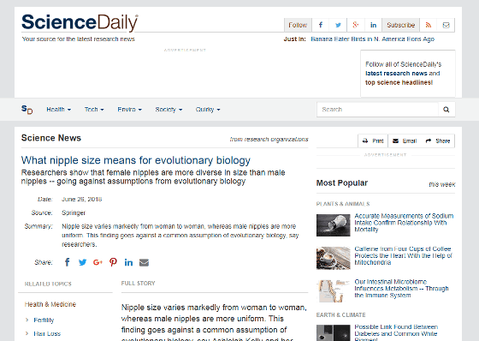Image resolution: width=479 pixels, height=341 pixels.
Task: Share the article on LinkedIn
Action: [x=128, y=262]
